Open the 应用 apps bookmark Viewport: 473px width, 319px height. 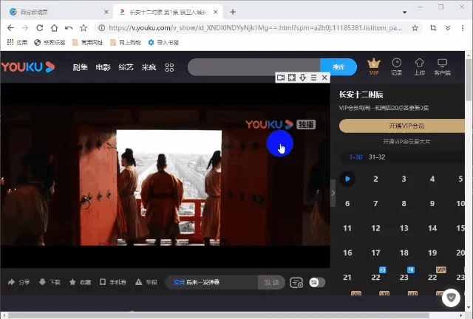click(17, 43)
